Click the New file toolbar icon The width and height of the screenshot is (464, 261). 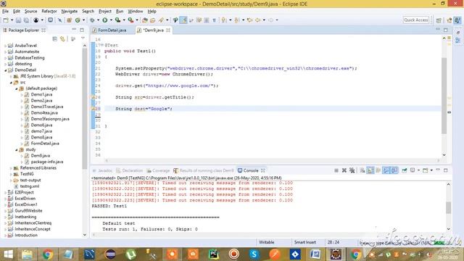(x=6, y=20)
